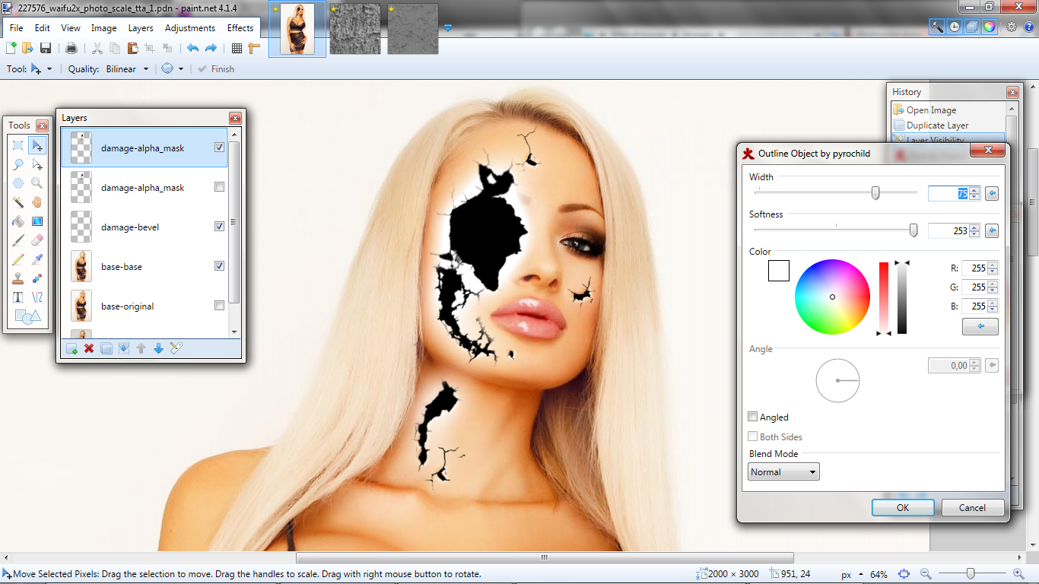Show the base-original layer via its checkbox
Screen dimensions: 1039x584
point(219,306)
